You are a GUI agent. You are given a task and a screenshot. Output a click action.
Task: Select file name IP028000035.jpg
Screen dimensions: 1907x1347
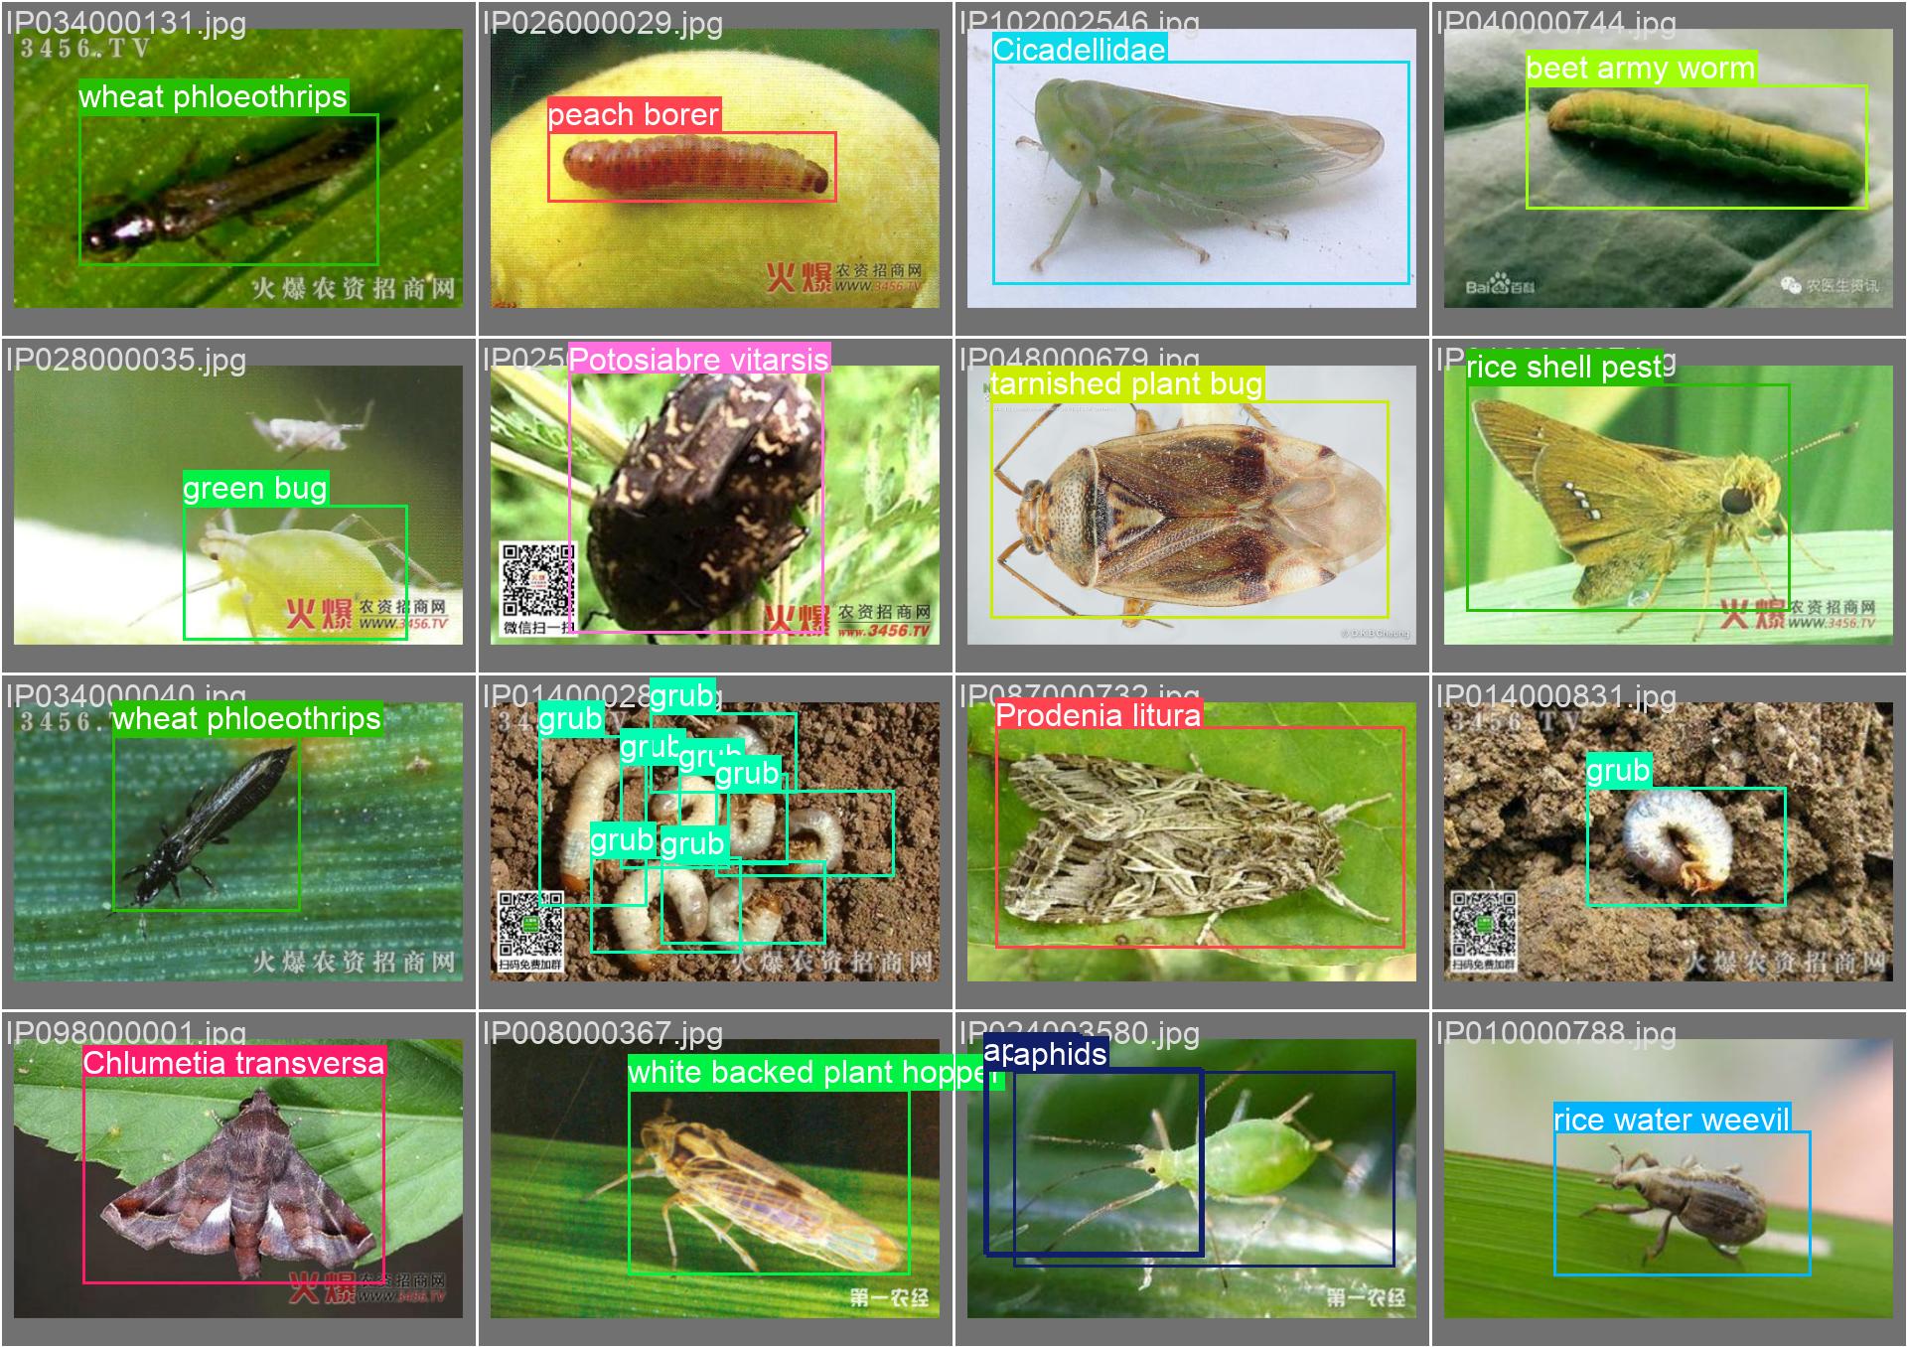[126, 359]
